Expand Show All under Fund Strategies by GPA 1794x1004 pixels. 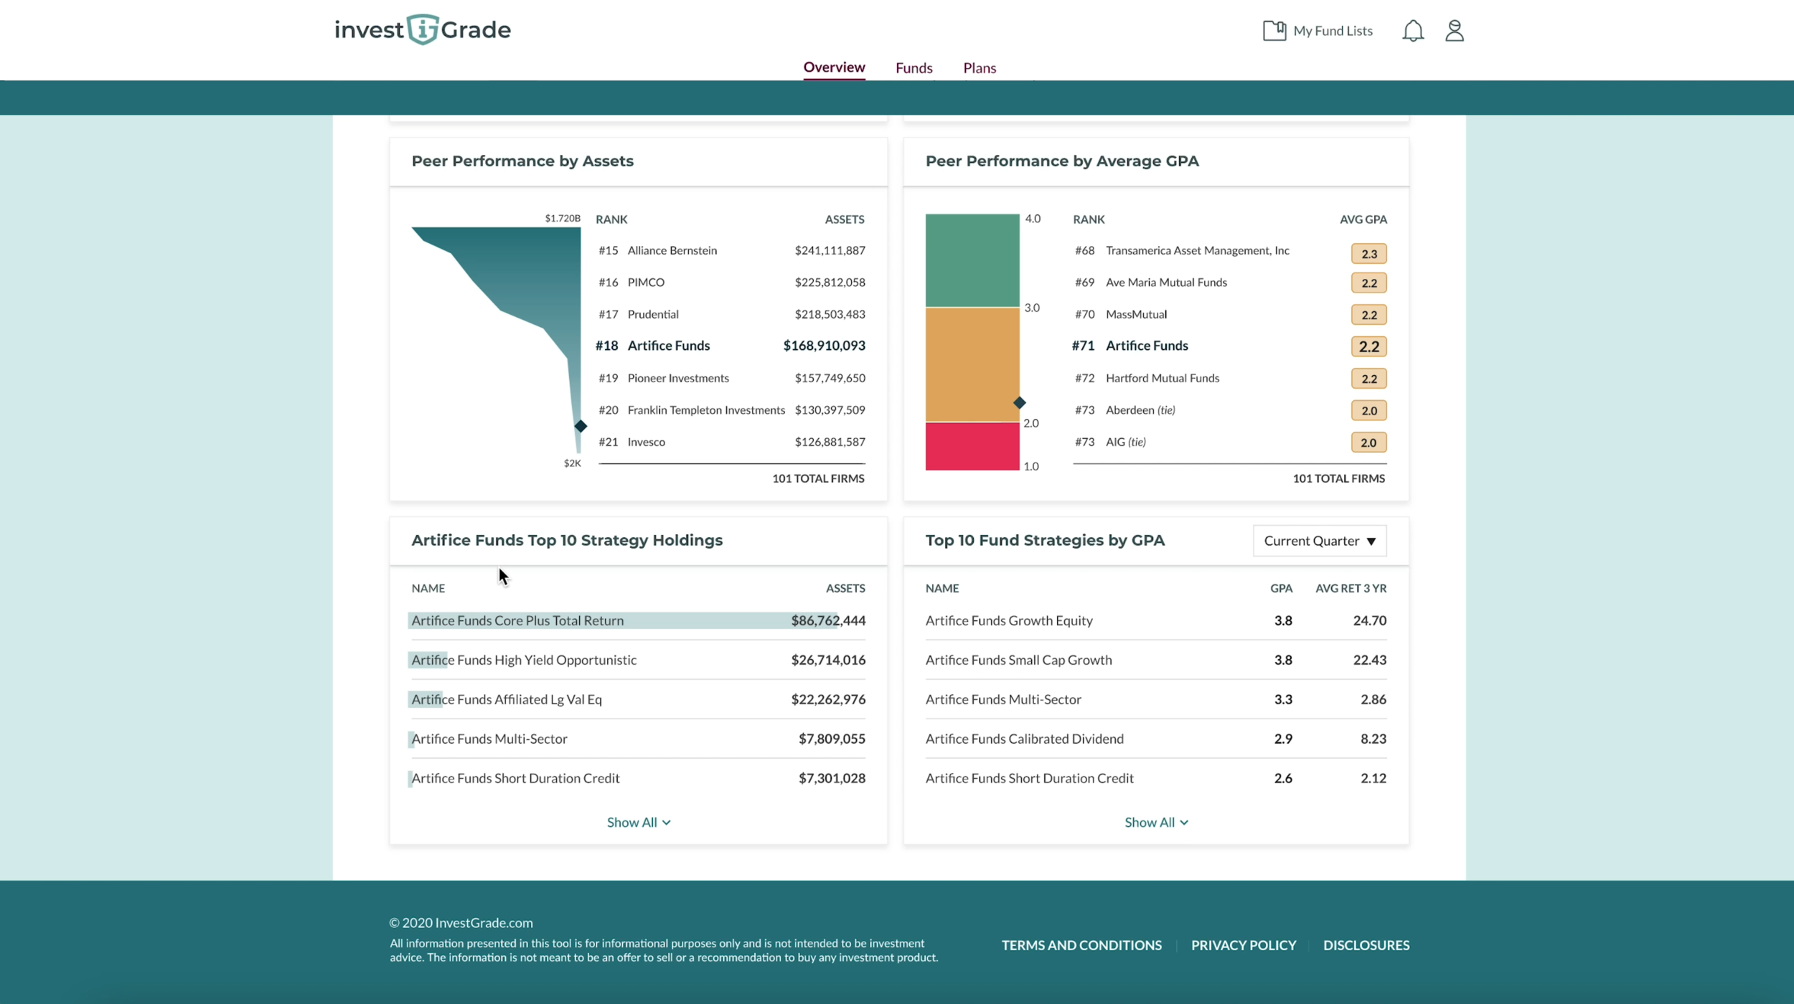point(1155,823)
